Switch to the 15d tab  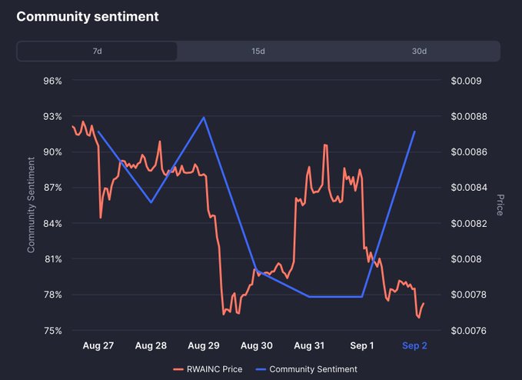pos(258,52)
